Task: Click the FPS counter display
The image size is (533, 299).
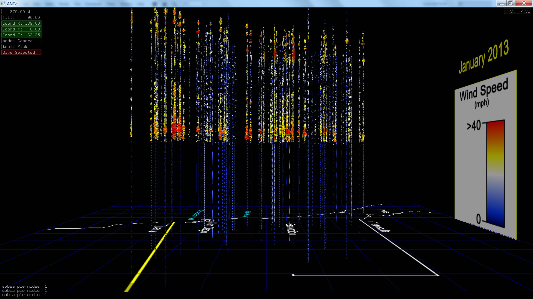Action: pyautogui.click(x=517, y=11)
